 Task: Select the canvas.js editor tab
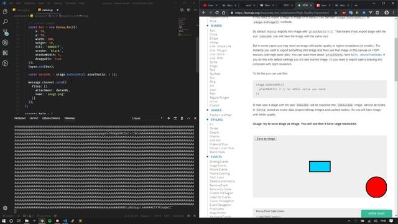pos(47,10)
